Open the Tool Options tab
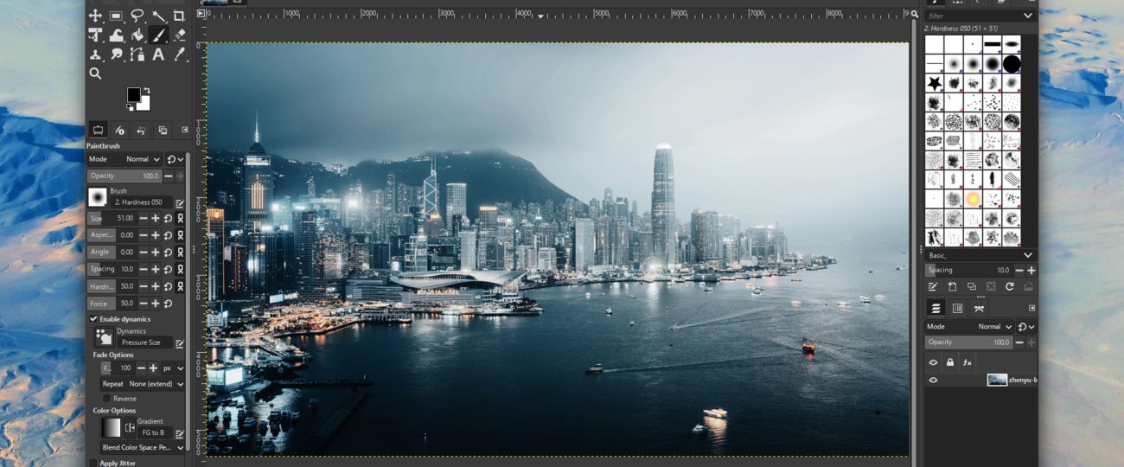 98,131
